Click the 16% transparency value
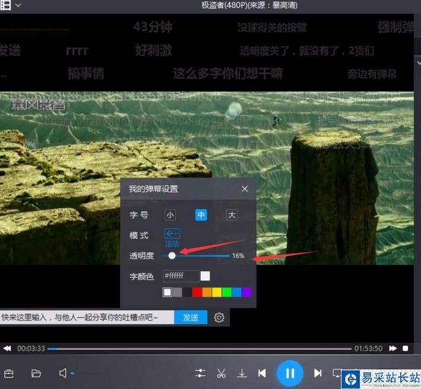Screen dimensions: 421x389 [x=238, y=256]
